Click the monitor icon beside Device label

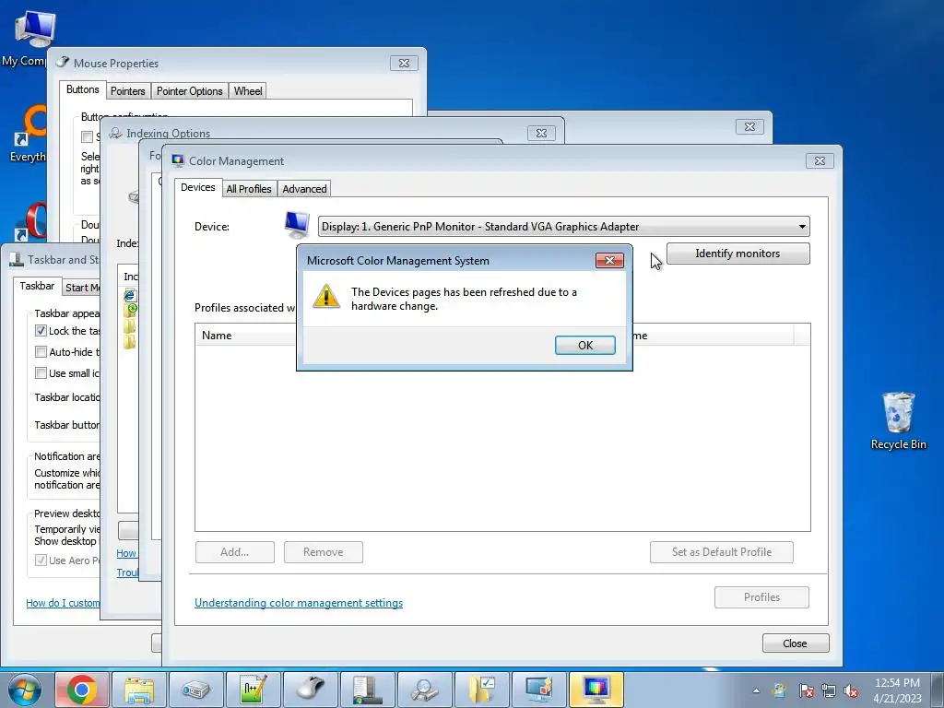pos(297,225)
